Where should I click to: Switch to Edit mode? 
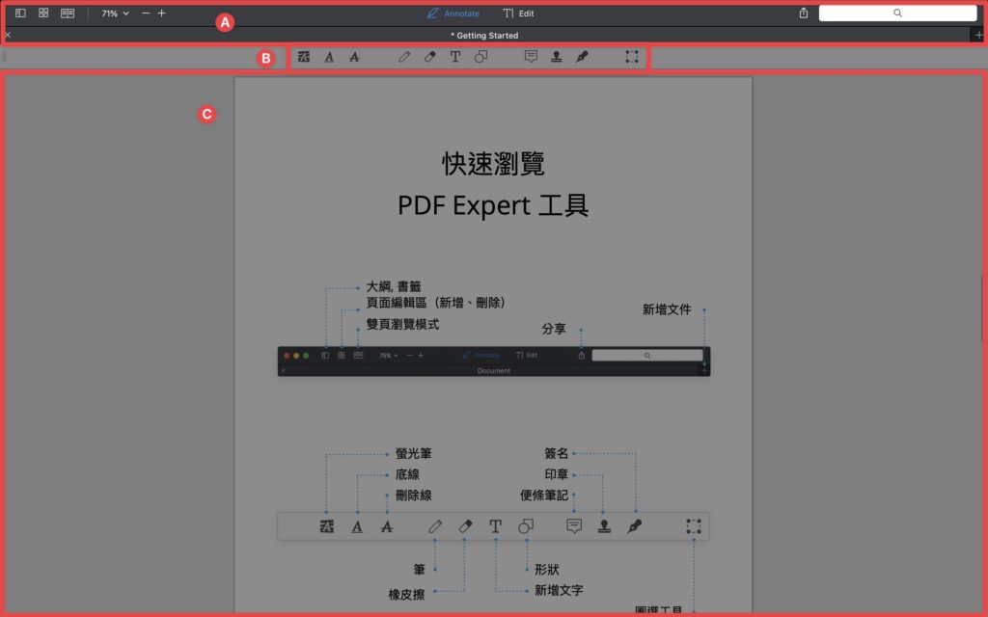tap(518, 13)
